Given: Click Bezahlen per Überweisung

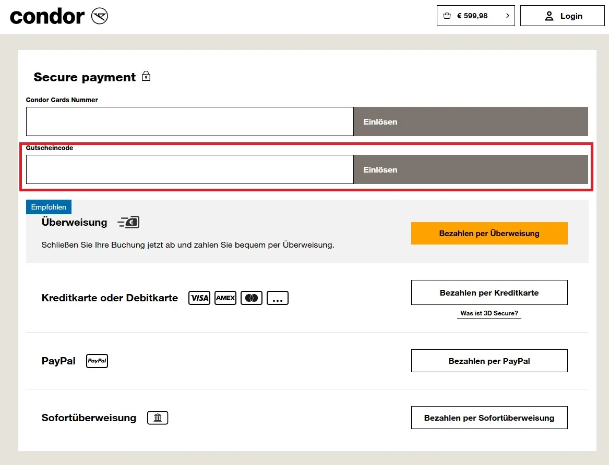Looking at the screenshot, I should [x=488, y=233].
